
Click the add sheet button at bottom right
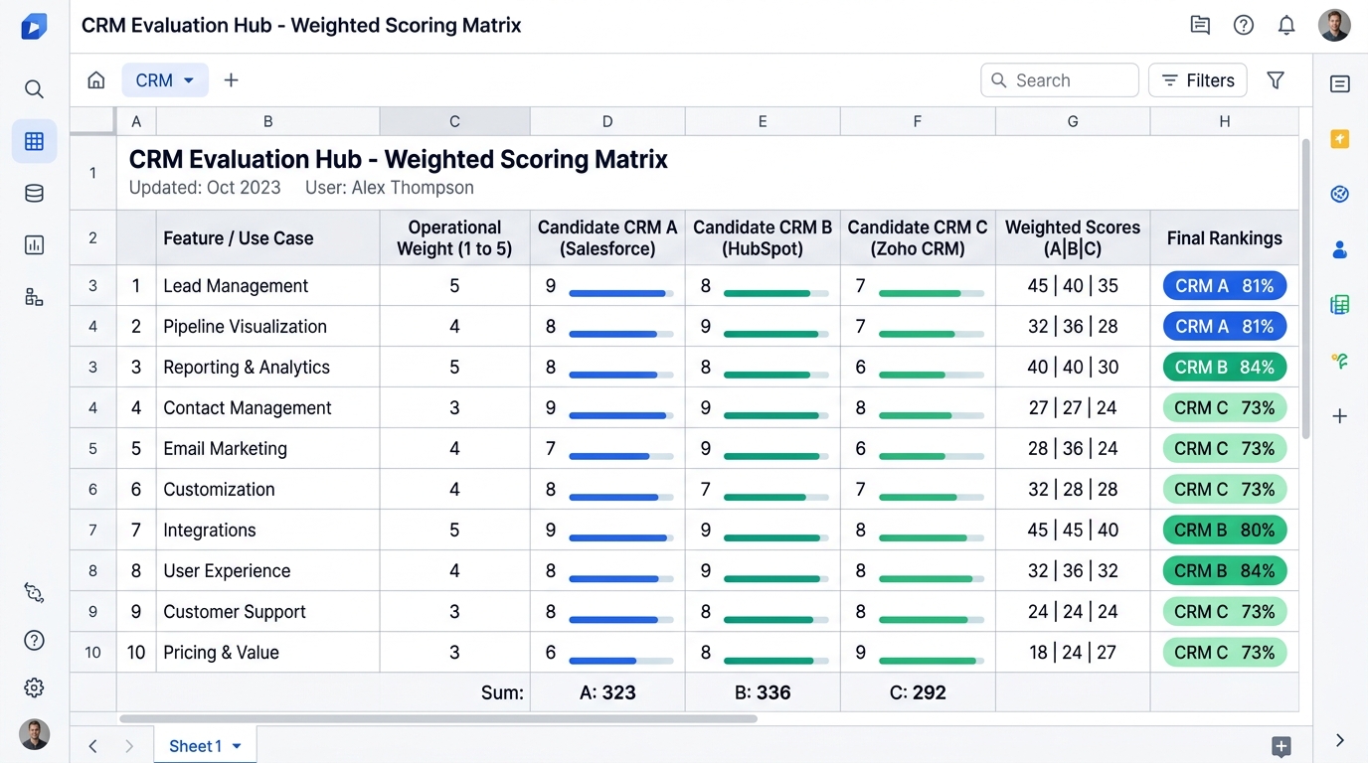[x=1282, y=746]
